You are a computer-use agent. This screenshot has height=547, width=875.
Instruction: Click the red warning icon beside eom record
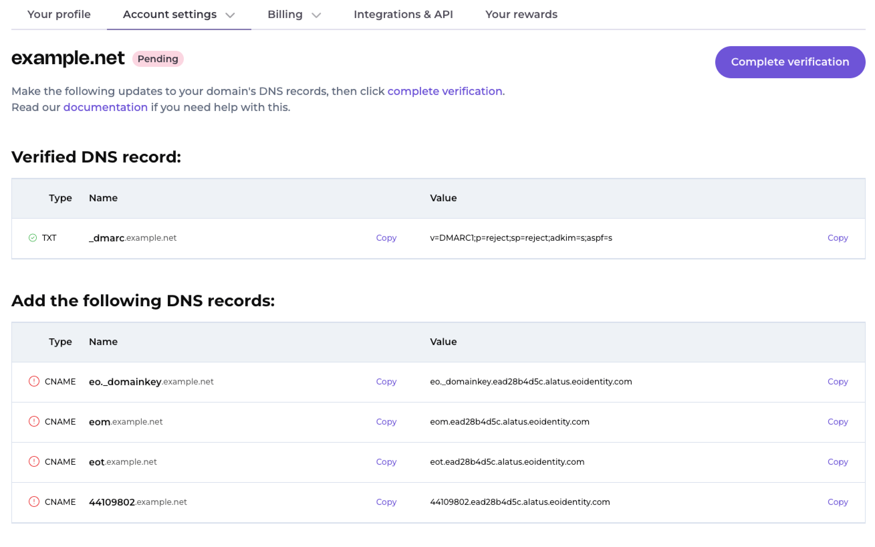(x=34, y=422)
